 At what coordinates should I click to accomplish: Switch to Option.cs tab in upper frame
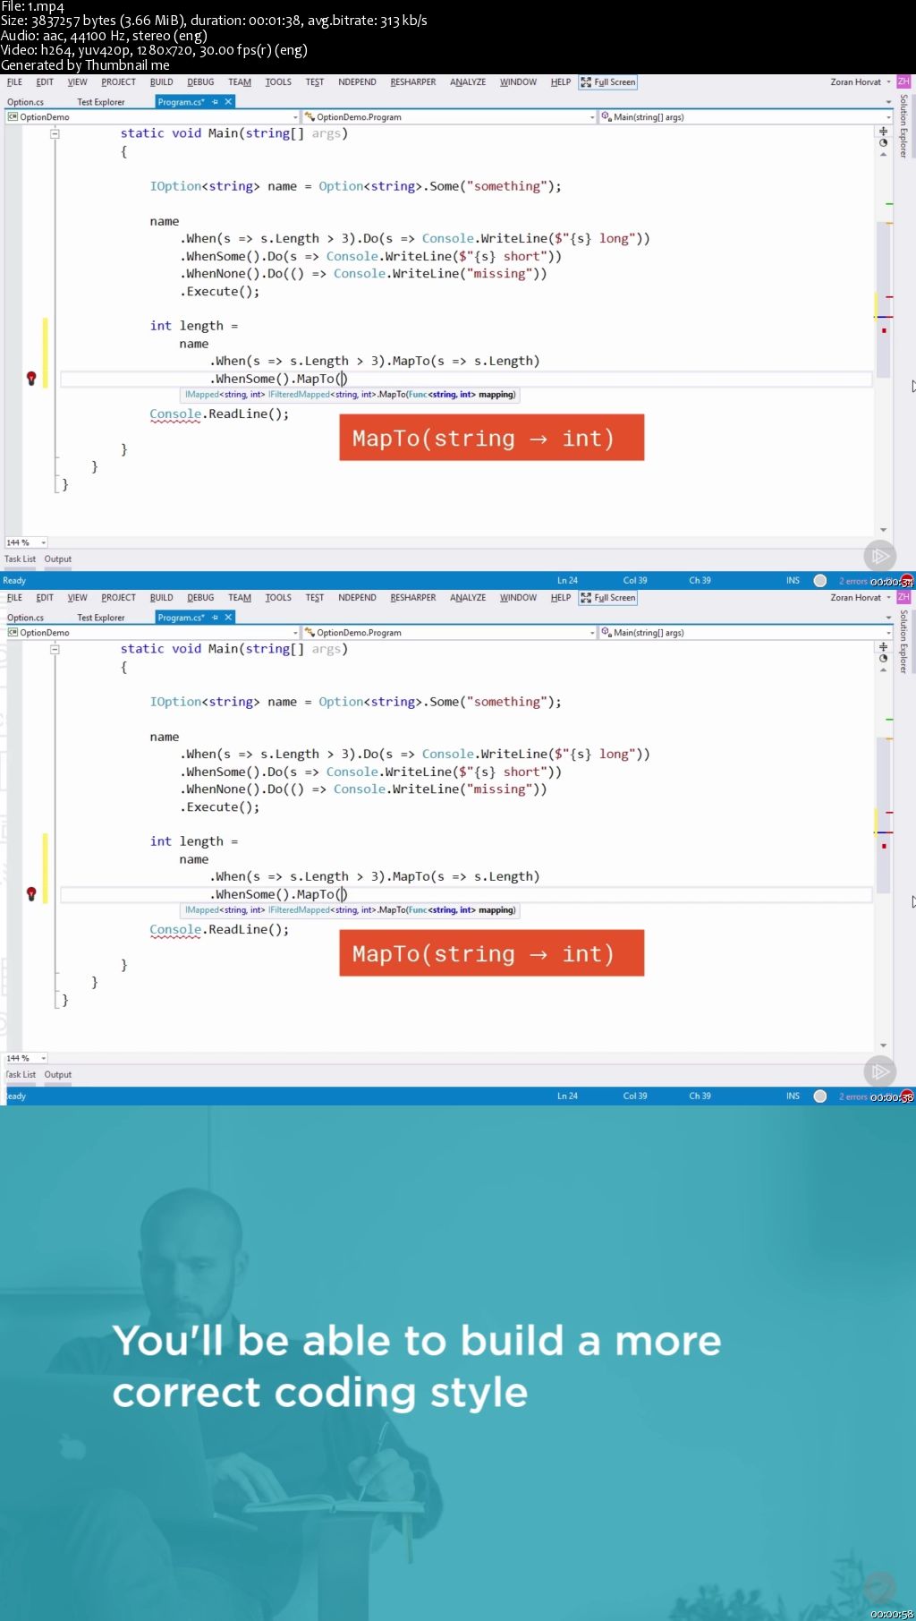click(x=26, y=102)
